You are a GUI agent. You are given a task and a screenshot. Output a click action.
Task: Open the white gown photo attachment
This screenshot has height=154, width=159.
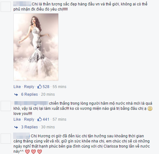tap(36, 47)
